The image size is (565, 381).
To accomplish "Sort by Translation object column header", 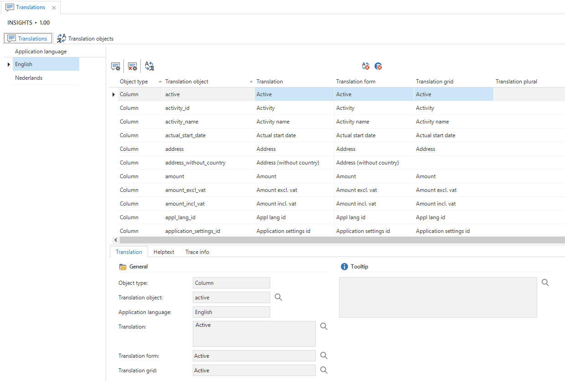I will pos(187,82).
